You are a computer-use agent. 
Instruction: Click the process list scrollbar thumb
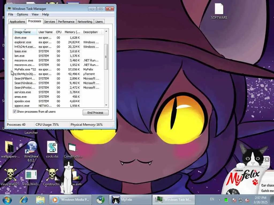pyautogui.click(x=106, y=57)
